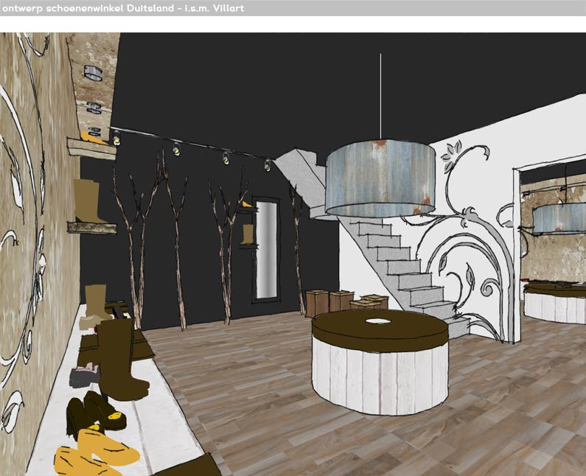Click the title text 'ontwerp schoenenwinkel Duitsland - i.s.m. Villart'

pyautogui.click(x=123, y=8)
